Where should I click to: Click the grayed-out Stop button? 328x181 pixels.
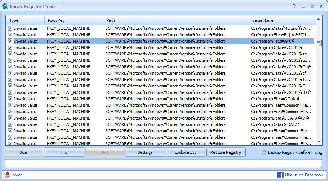click(104, 152)
